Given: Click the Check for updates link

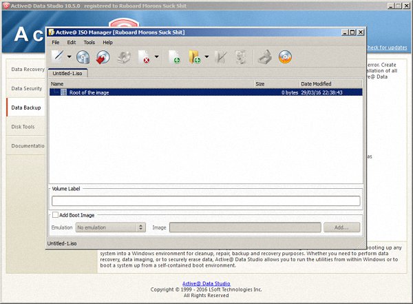Looking at the screenshot, I should 386,48.
